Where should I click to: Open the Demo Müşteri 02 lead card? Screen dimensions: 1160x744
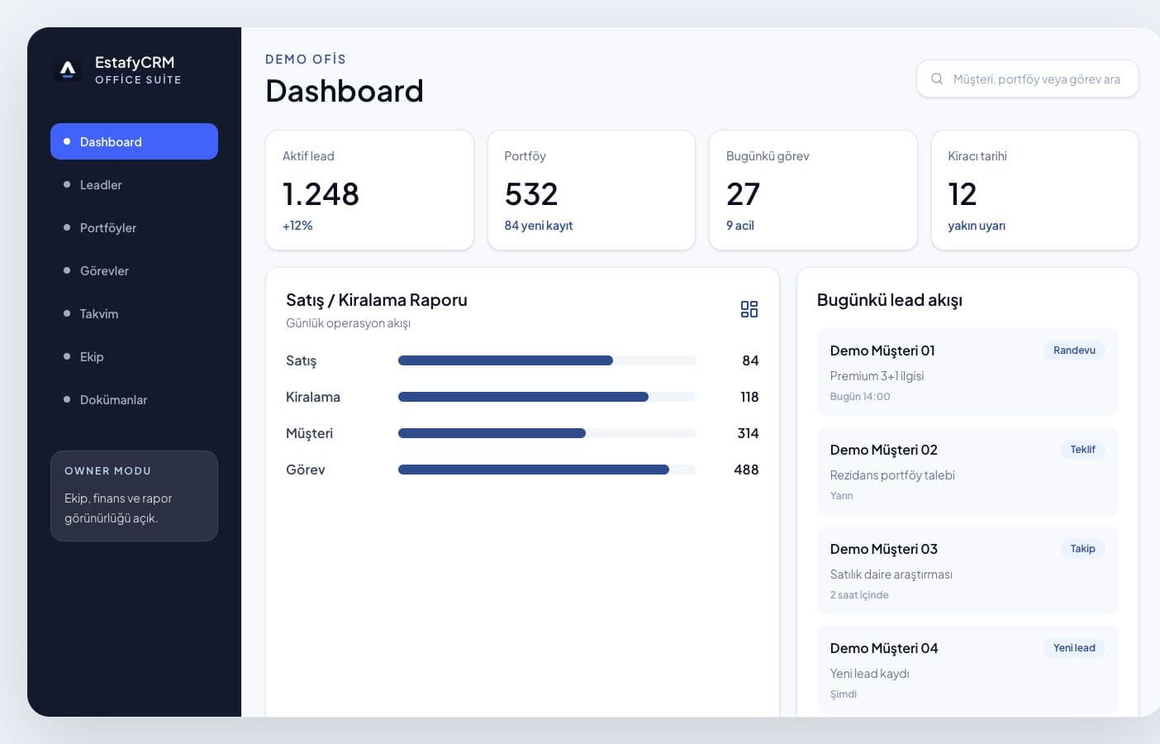(967, 471)
